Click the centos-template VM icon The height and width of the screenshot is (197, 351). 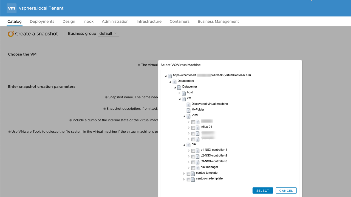click(193, 173)
